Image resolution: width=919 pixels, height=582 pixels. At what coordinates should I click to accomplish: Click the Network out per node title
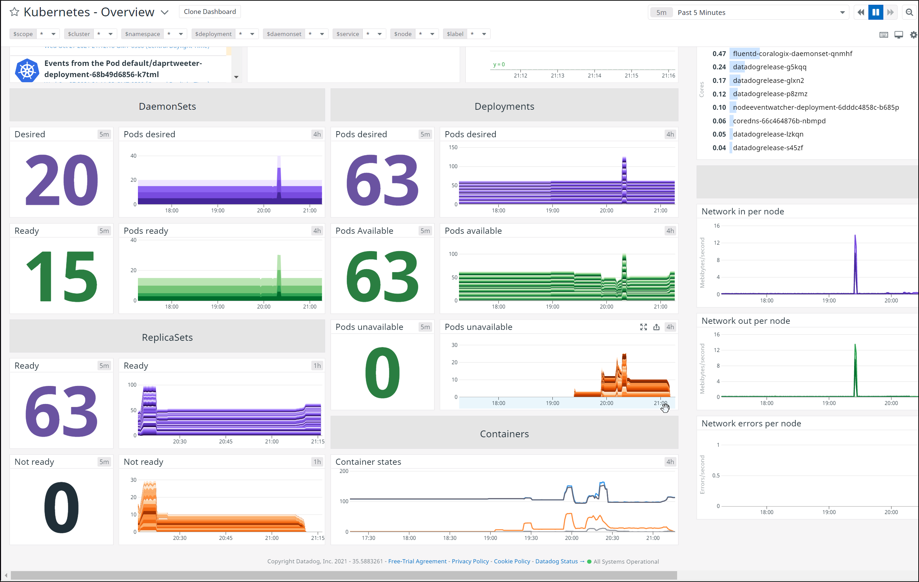[x=746, y=321]
